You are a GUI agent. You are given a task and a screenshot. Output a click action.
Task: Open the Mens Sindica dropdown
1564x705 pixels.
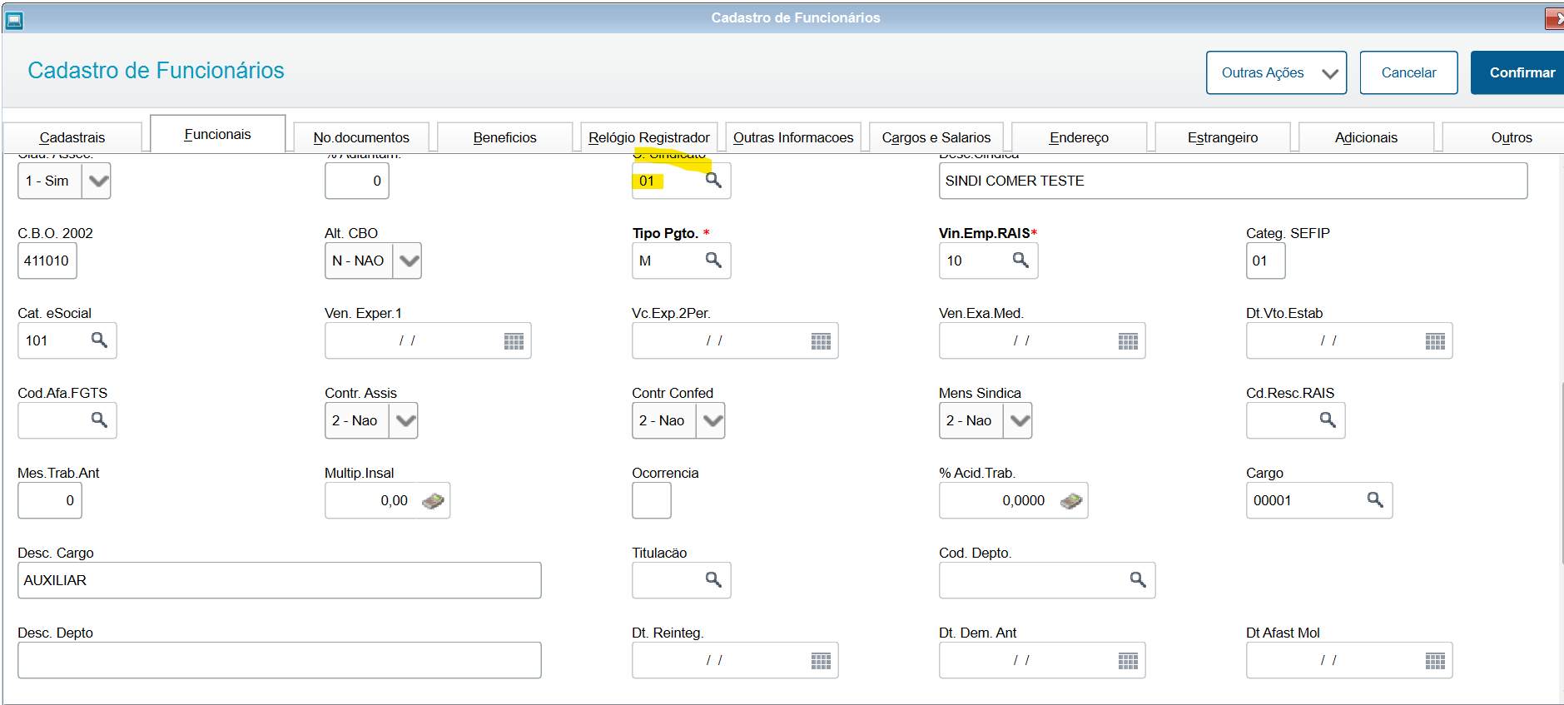[x=1019, y=420]
